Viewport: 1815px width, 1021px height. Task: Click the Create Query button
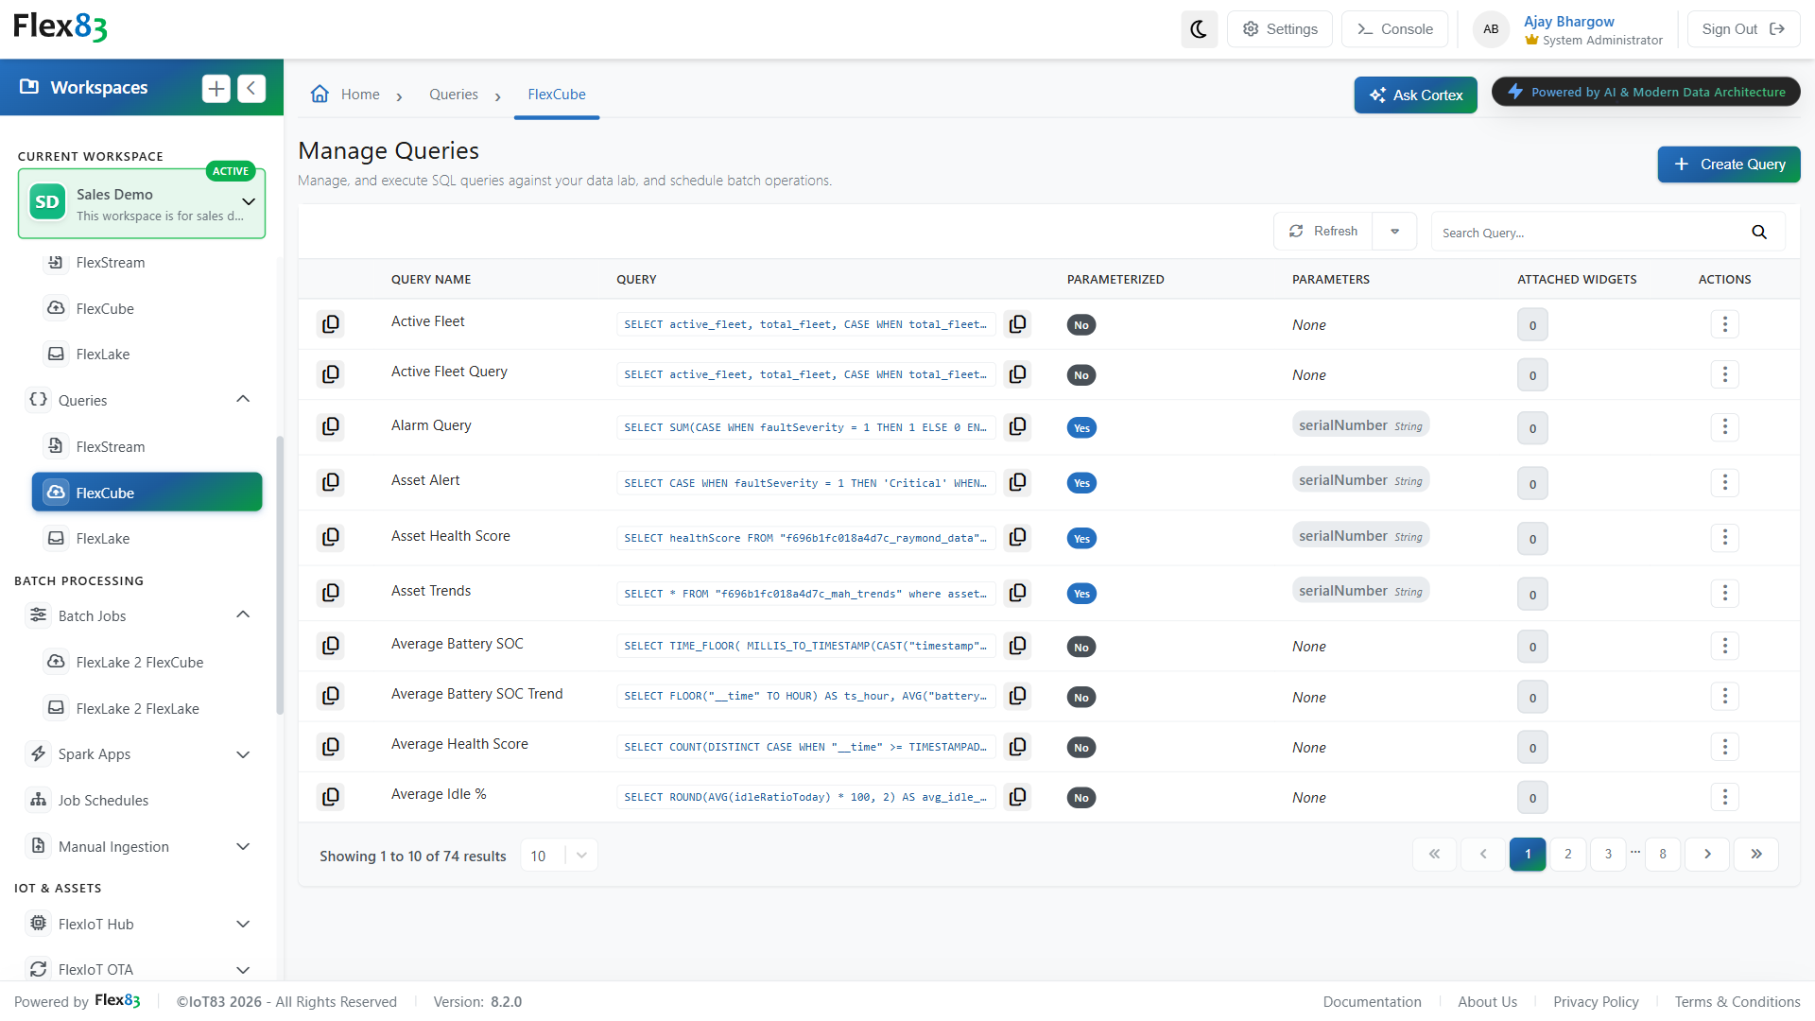[1728, 164]
